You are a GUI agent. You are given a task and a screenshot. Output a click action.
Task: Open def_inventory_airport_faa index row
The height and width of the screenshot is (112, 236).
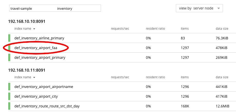(35, 48)
